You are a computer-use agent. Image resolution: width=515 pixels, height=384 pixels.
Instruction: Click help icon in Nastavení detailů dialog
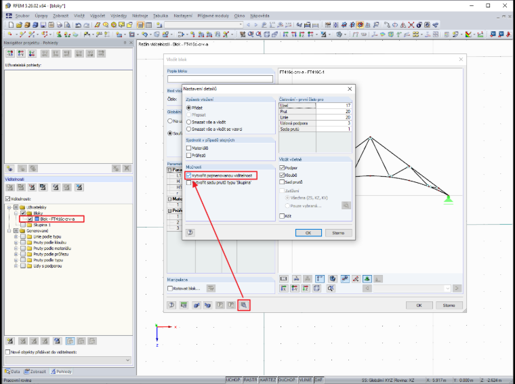tap(190, 233)
